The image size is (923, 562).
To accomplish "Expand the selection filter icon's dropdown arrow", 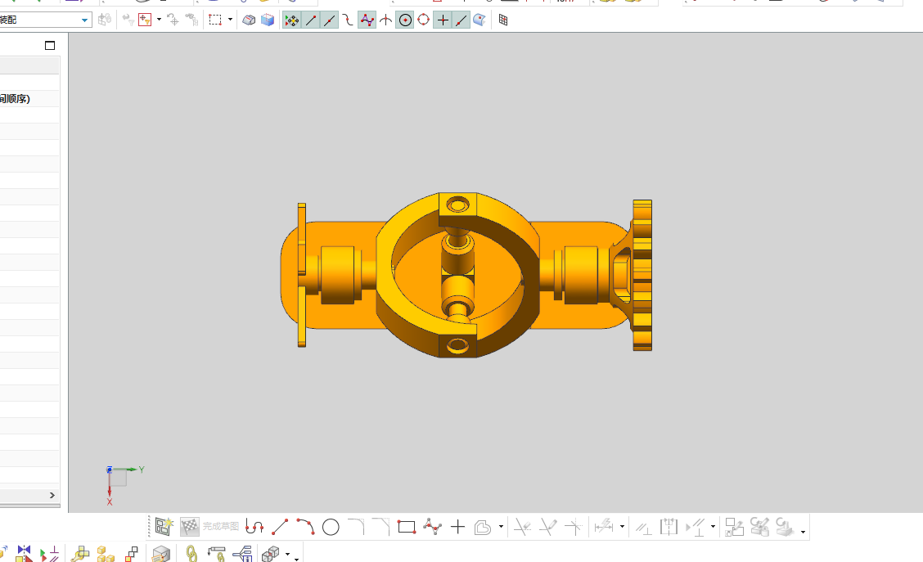I will click(159, 20).
